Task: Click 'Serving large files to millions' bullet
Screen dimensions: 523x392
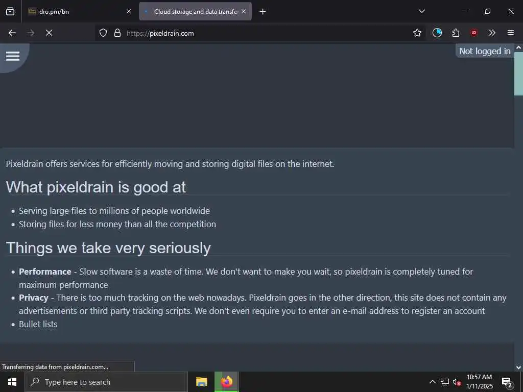Action: coord(114,211)
